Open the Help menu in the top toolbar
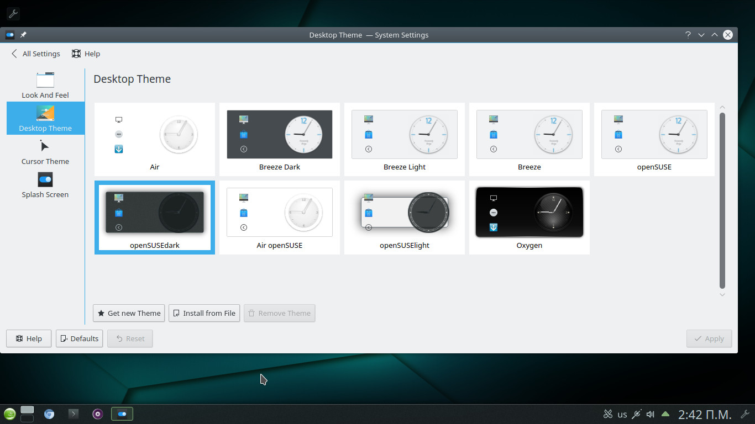This screenshot has width=755, height=424. [86, 54]
